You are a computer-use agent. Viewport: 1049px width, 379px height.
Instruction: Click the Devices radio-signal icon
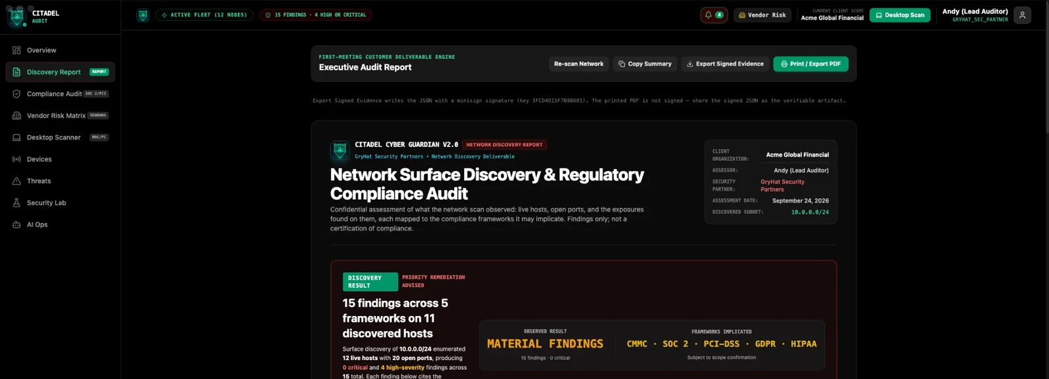pyautogui.click(x=16, y=159)
